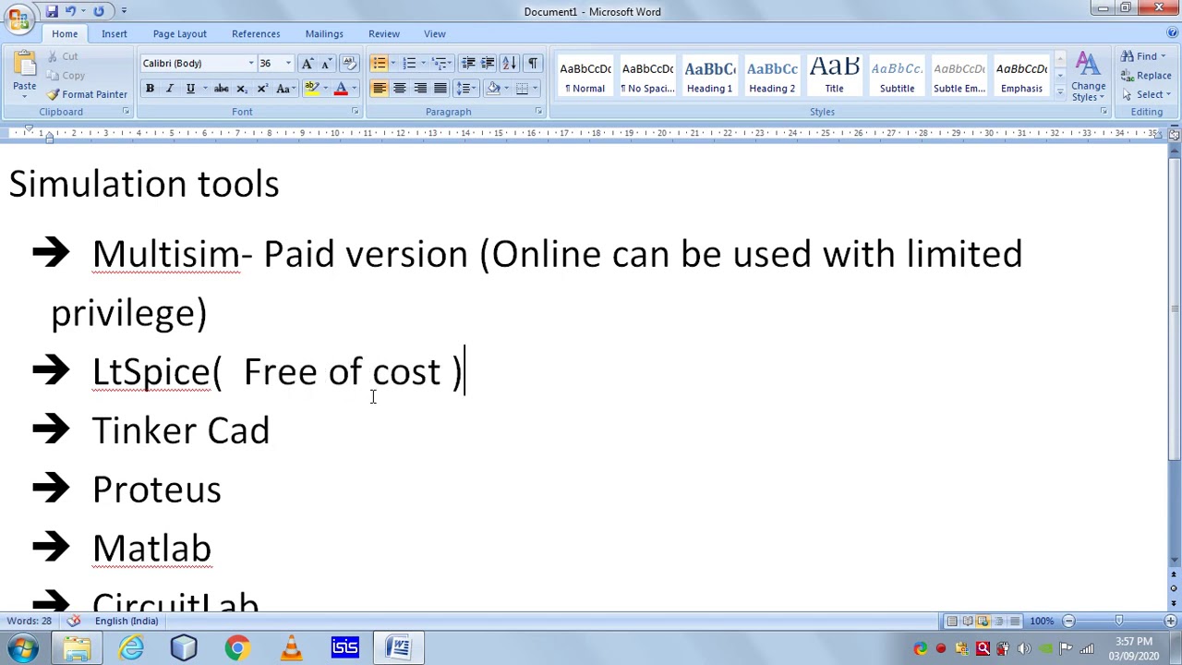Screen dimensions: 1182x665
Task: Apply subscript formatting
Action: 241,89
